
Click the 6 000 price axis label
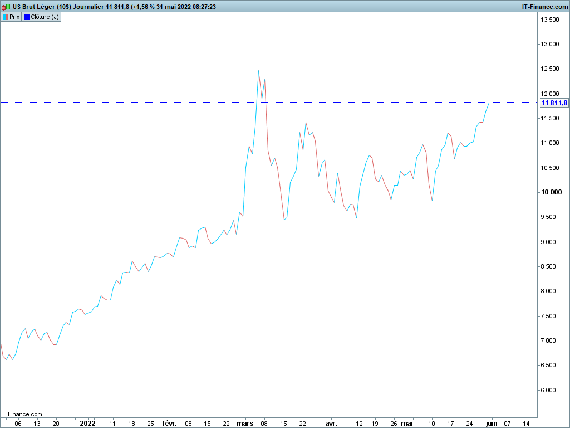pyautogui.click(x=548, y=390)
